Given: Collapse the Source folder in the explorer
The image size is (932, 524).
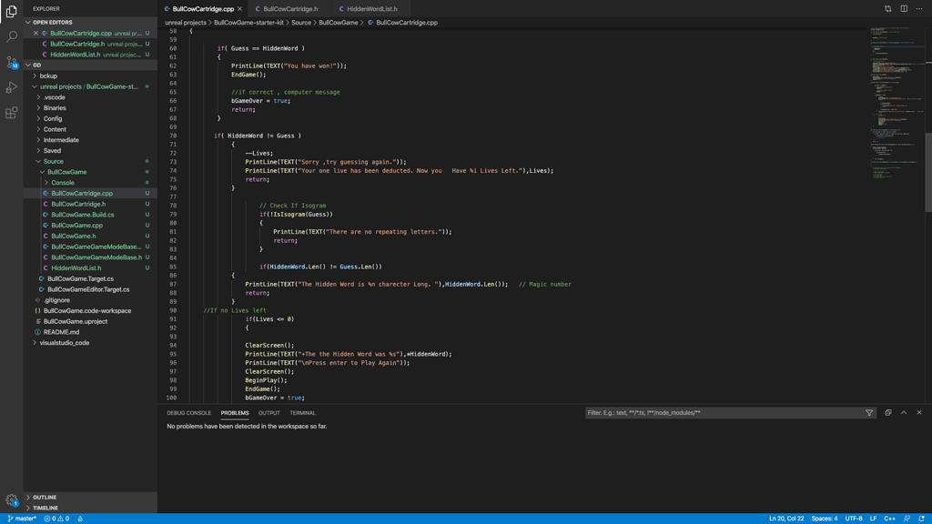Looking at the screenshot, I should click(56, 161).
